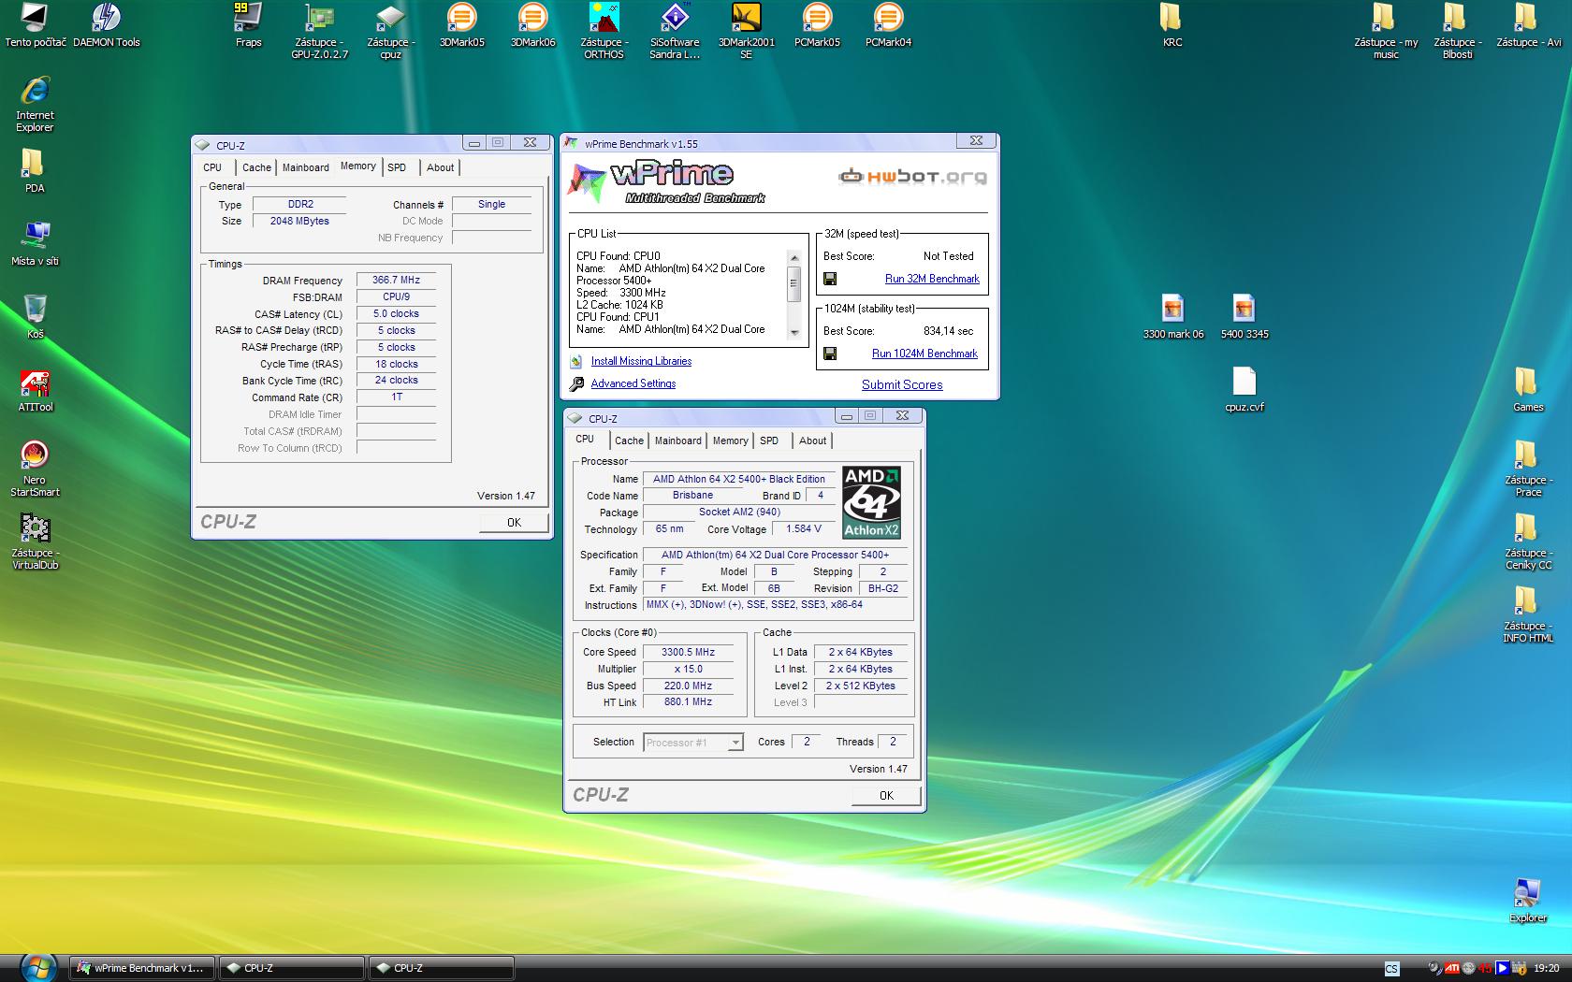The image size is (1572, 982).
Task: Launch the PCMark04 desktop icon
Action: (x=888, y=25)
